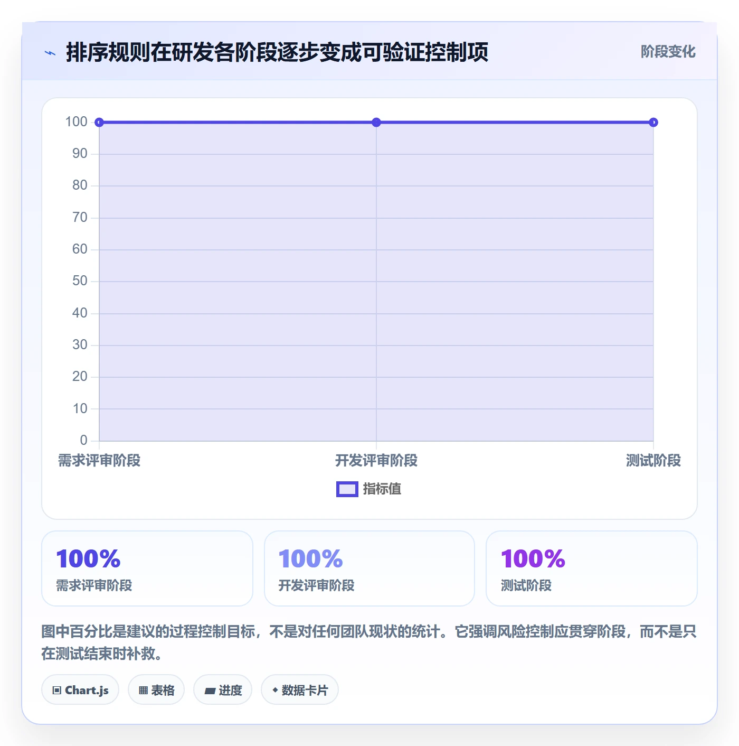Click the 50 y-axis tick label

click(x=80, y=281)
